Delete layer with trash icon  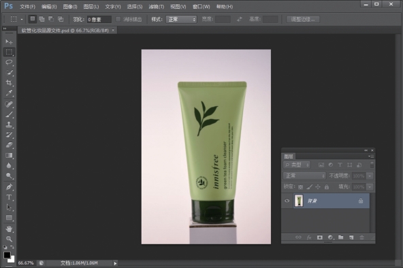(x=361, y=237)
